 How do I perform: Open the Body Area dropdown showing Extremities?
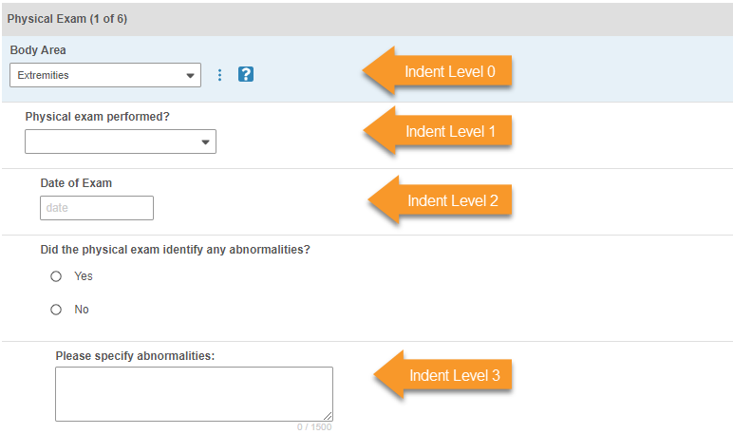click(x=105, y=75)
